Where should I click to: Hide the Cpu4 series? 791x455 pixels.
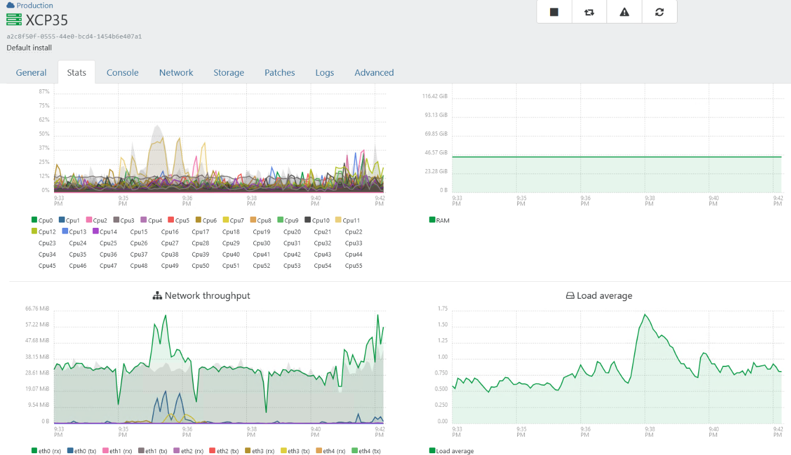(151, 220)
